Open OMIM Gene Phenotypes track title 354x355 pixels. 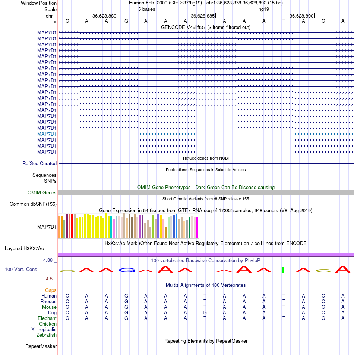[206, 187]
